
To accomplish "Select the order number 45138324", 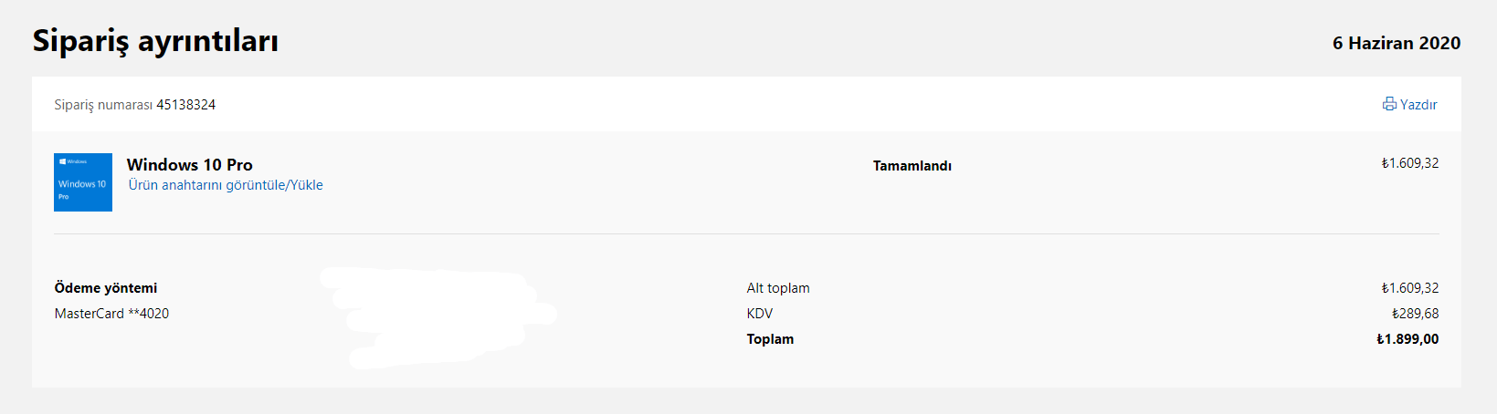I will 185,105.
